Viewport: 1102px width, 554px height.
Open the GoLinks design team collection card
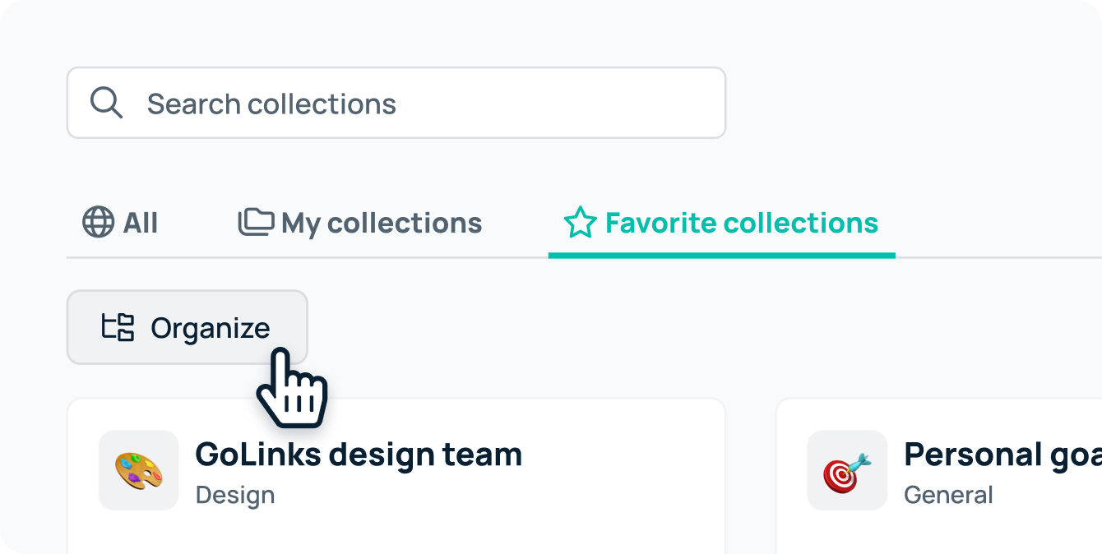[395, 485]
